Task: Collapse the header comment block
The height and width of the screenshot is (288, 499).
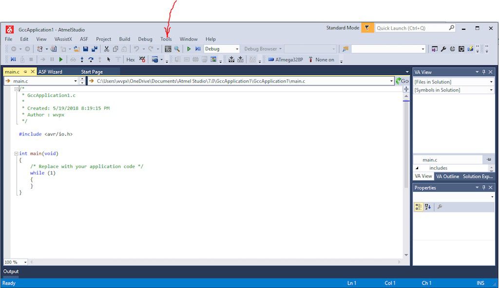Action: click(x=16, y=89)
